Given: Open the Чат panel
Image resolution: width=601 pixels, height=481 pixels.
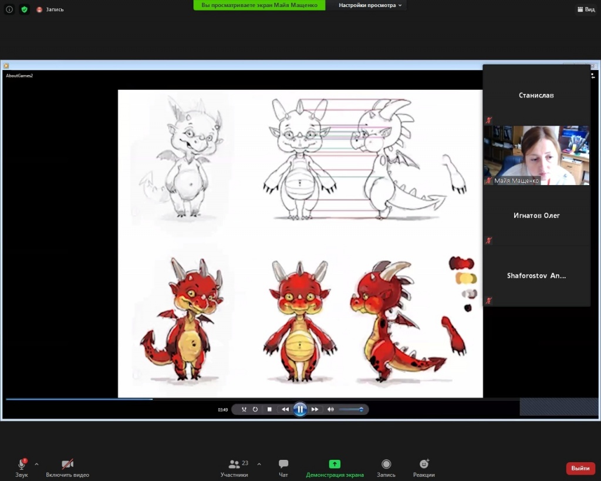Looking at the screenshot, I should [x=283, y=467].
